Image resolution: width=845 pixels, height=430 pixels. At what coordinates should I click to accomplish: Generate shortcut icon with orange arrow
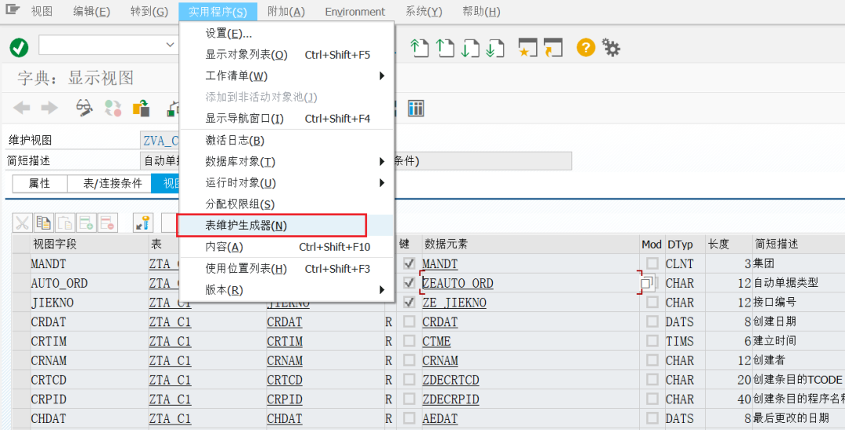tap(553, 48)
